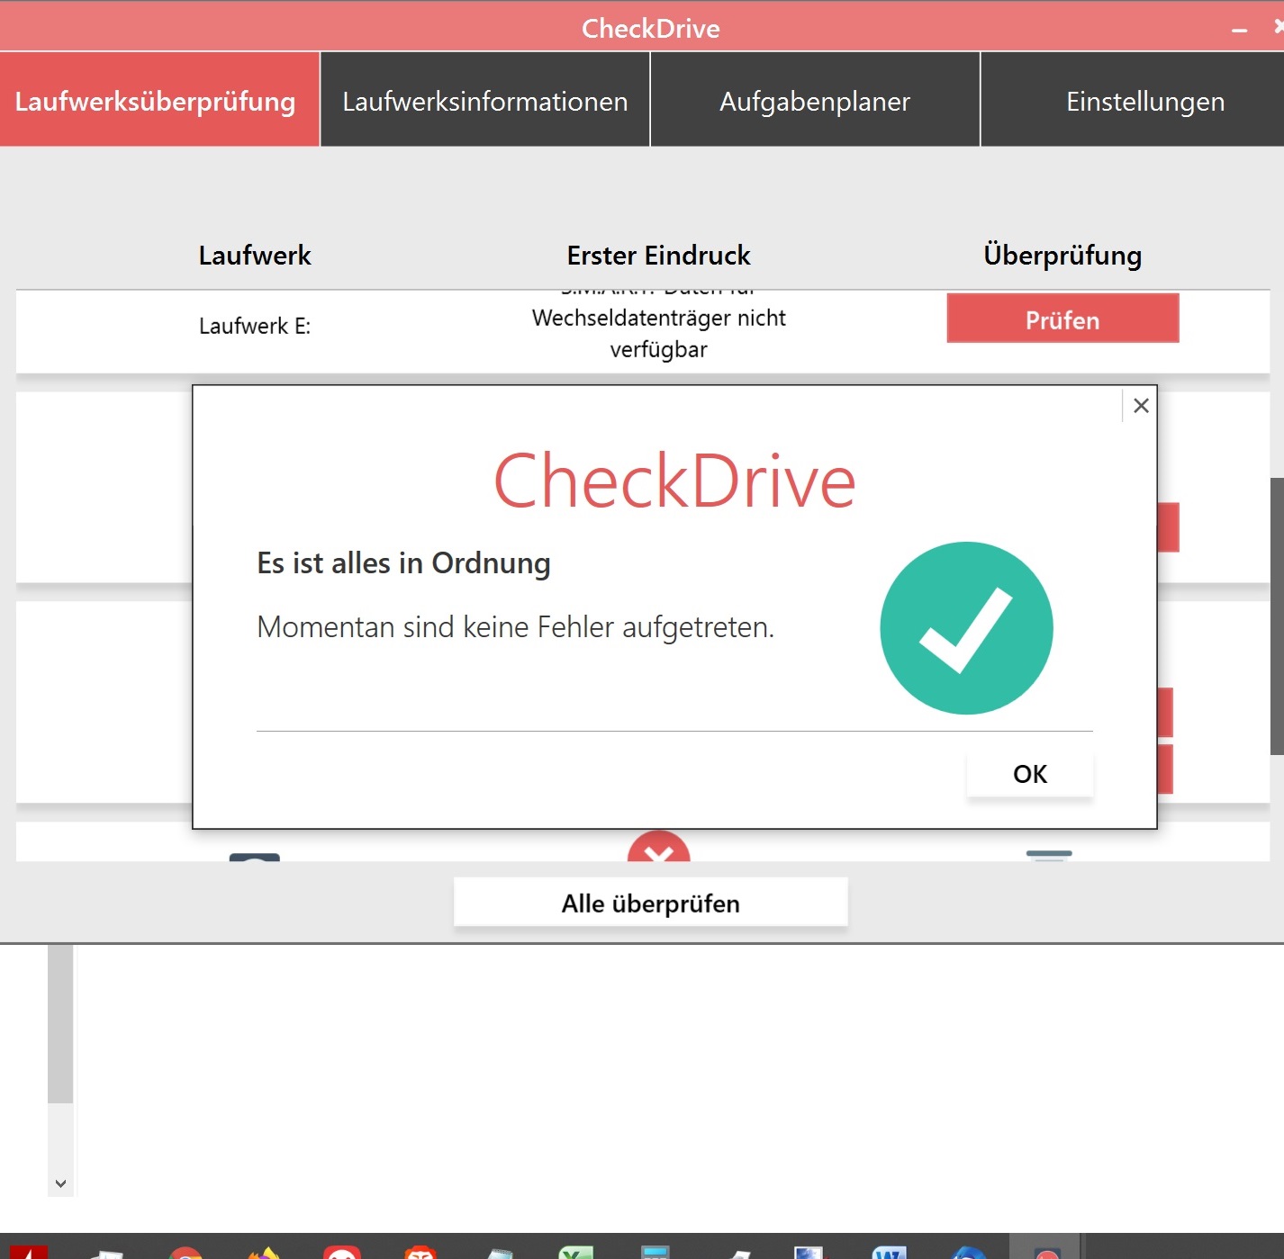
Task: Click the grey scrollbar thumb in the lower pane
Action: (60, 1023)
